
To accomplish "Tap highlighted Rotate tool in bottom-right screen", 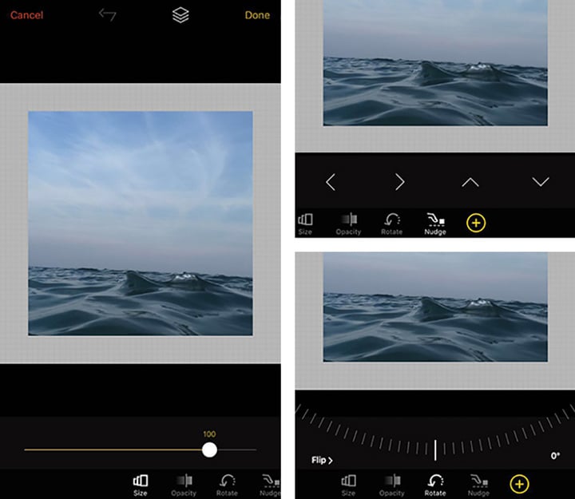I will 435,485.
